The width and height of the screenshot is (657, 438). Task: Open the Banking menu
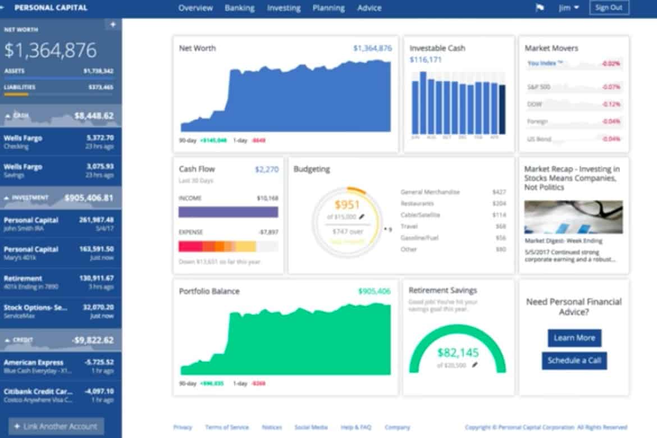239,8
